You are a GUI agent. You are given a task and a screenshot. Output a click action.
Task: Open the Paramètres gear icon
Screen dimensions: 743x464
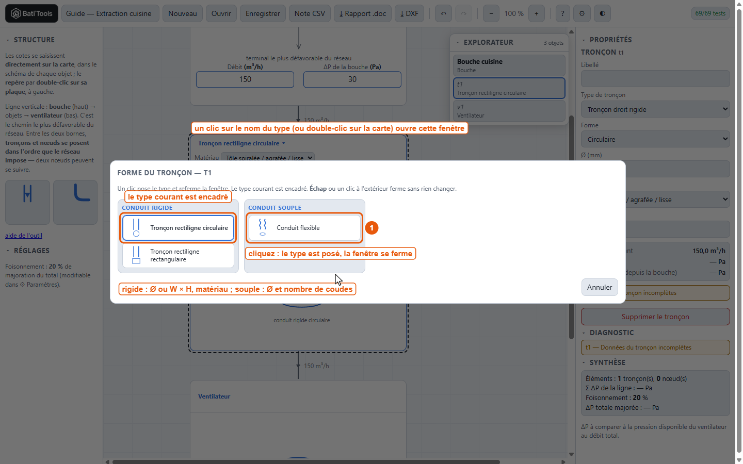point(582,13)
